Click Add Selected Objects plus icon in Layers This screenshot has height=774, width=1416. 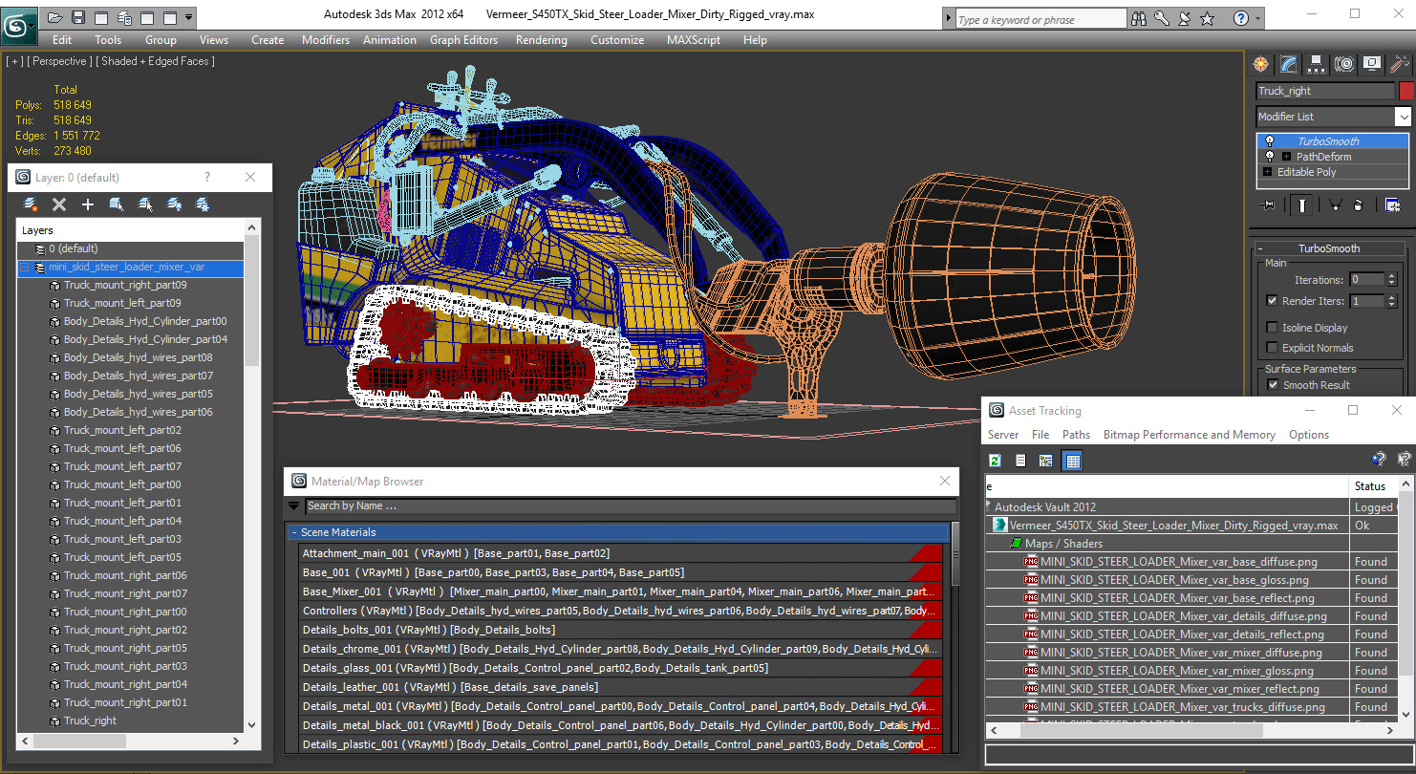coord(88,204)
